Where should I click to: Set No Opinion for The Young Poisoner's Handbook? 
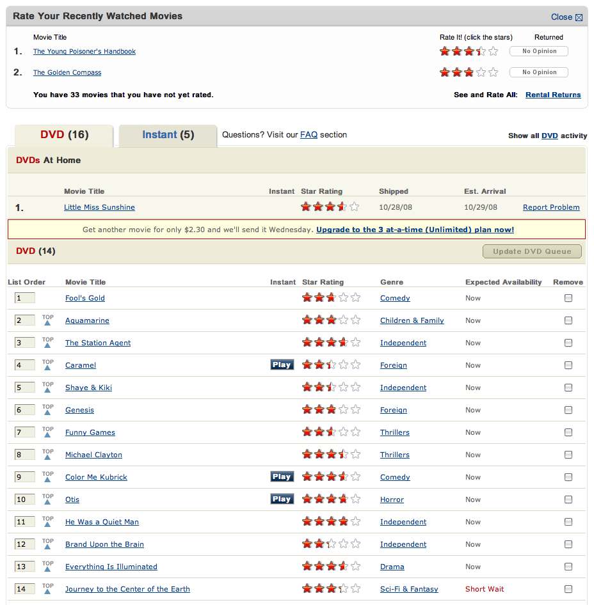coord(539,51)
